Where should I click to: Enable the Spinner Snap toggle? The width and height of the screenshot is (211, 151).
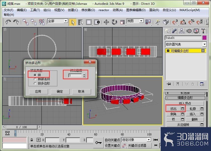(199, 22)
